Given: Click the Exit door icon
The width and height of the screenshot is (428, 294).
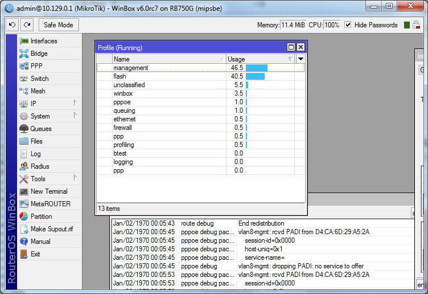Looking at the screenshot, I should (x=24, y=254).
